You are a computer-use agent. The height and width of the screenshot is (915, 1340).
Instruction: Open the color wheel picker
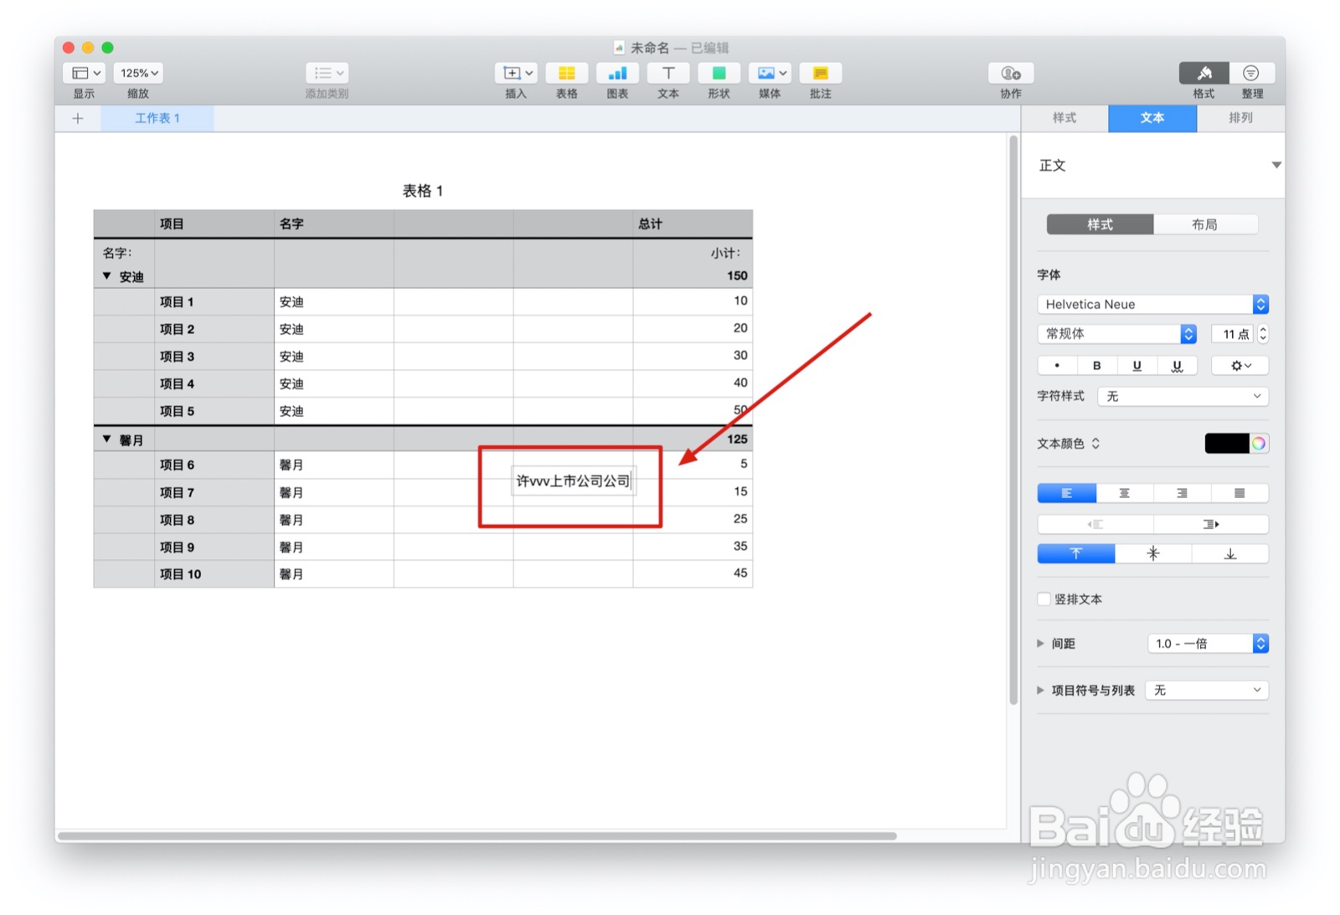[1259, 444]
